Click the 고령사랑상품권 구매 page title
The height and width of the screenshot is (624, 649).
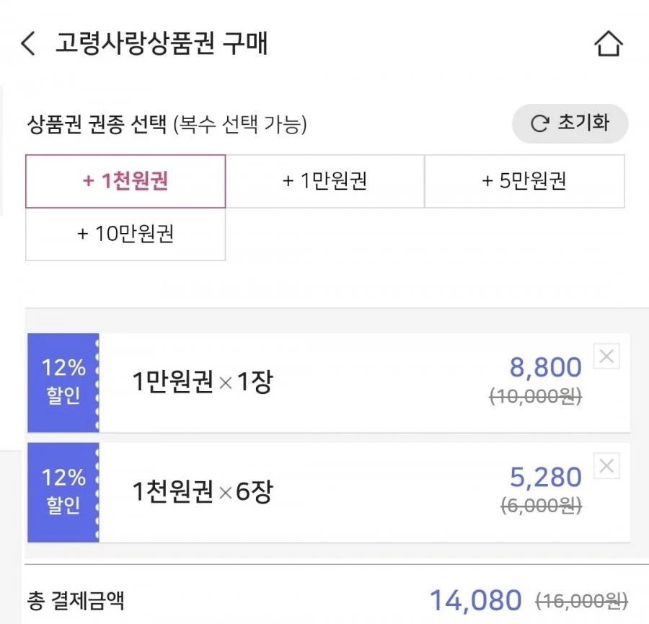click(x=162, y=43)
